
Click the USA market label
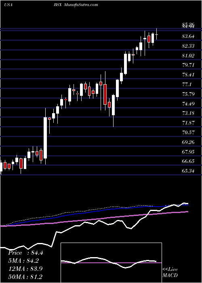8,5
